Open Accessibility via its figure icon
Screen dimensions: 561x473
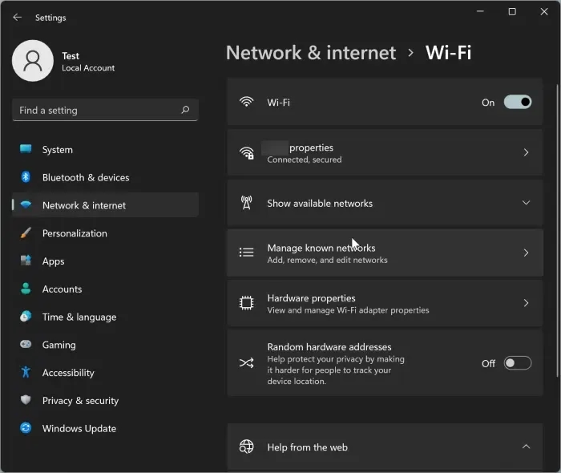point(26,373)
